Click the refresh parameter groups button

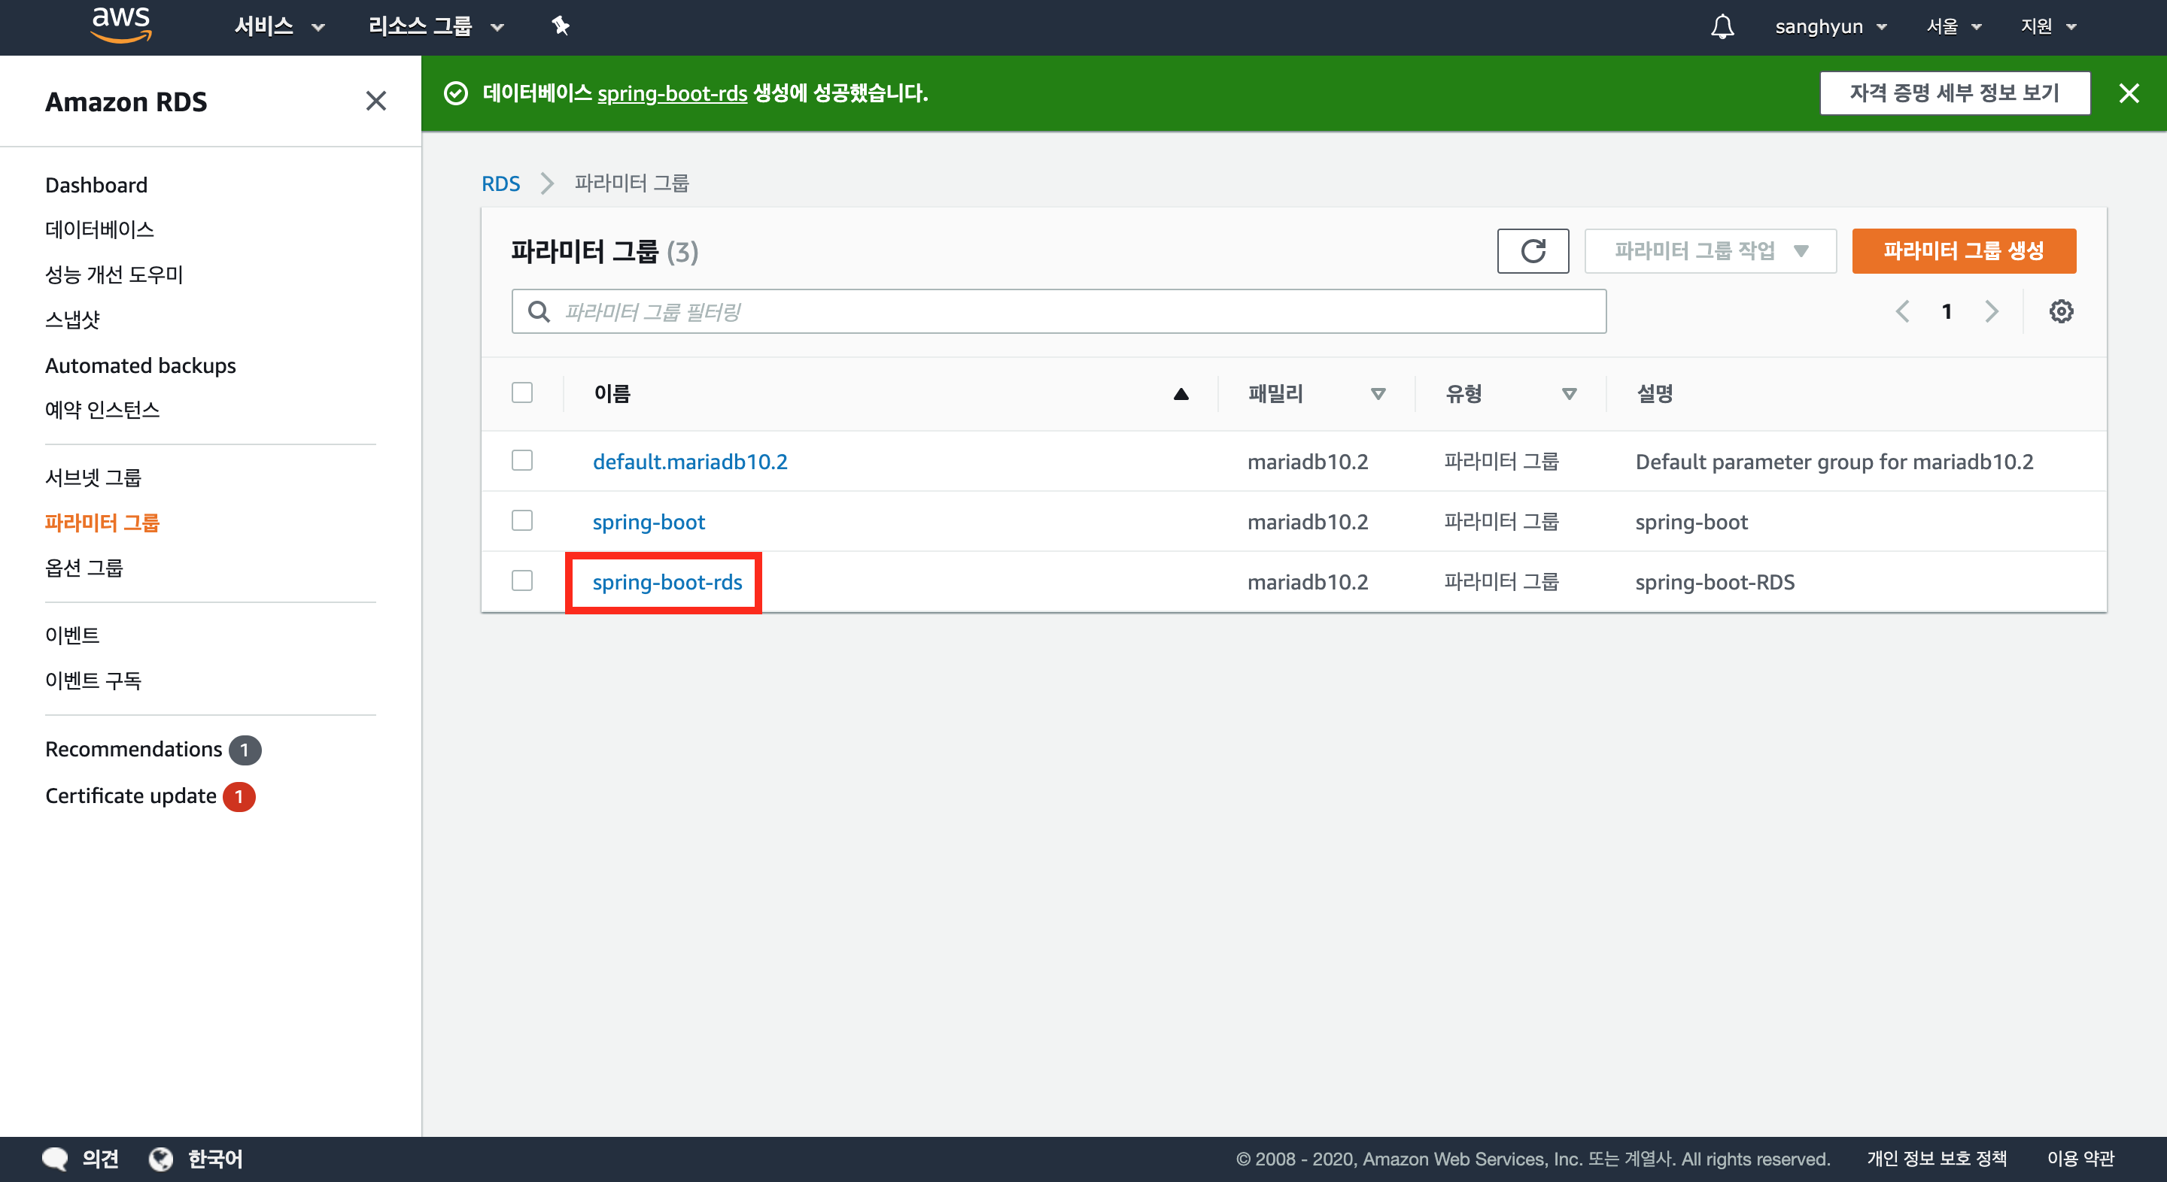pos(1532,250)
